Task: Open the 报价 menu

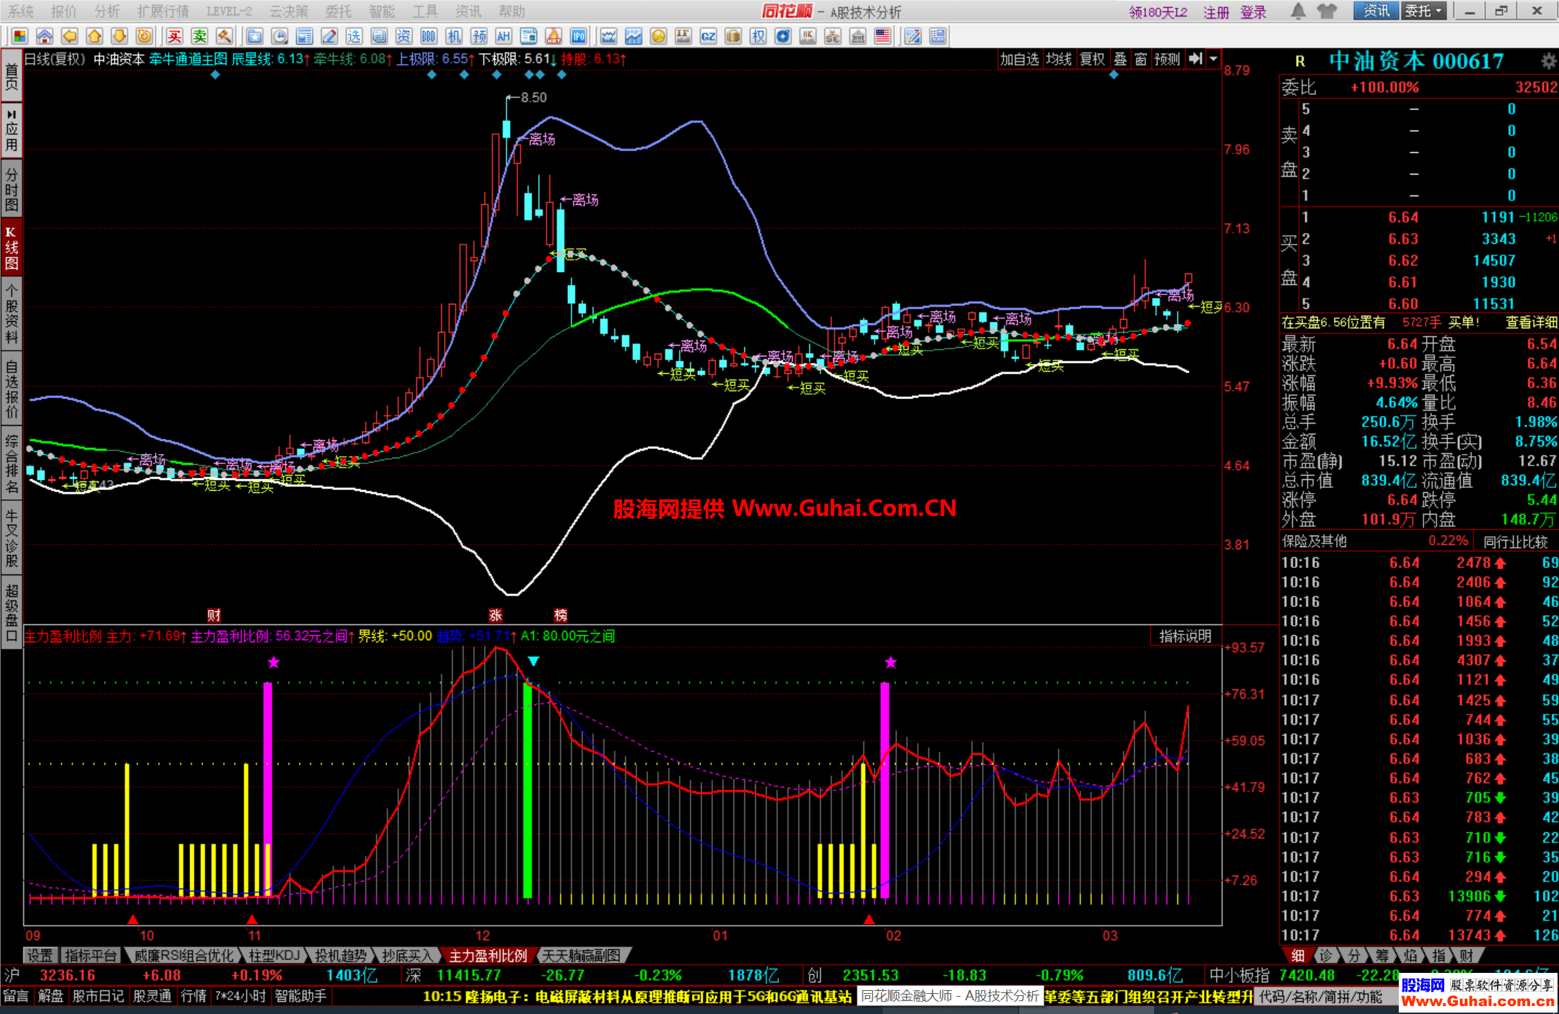Action: (64, 12)
